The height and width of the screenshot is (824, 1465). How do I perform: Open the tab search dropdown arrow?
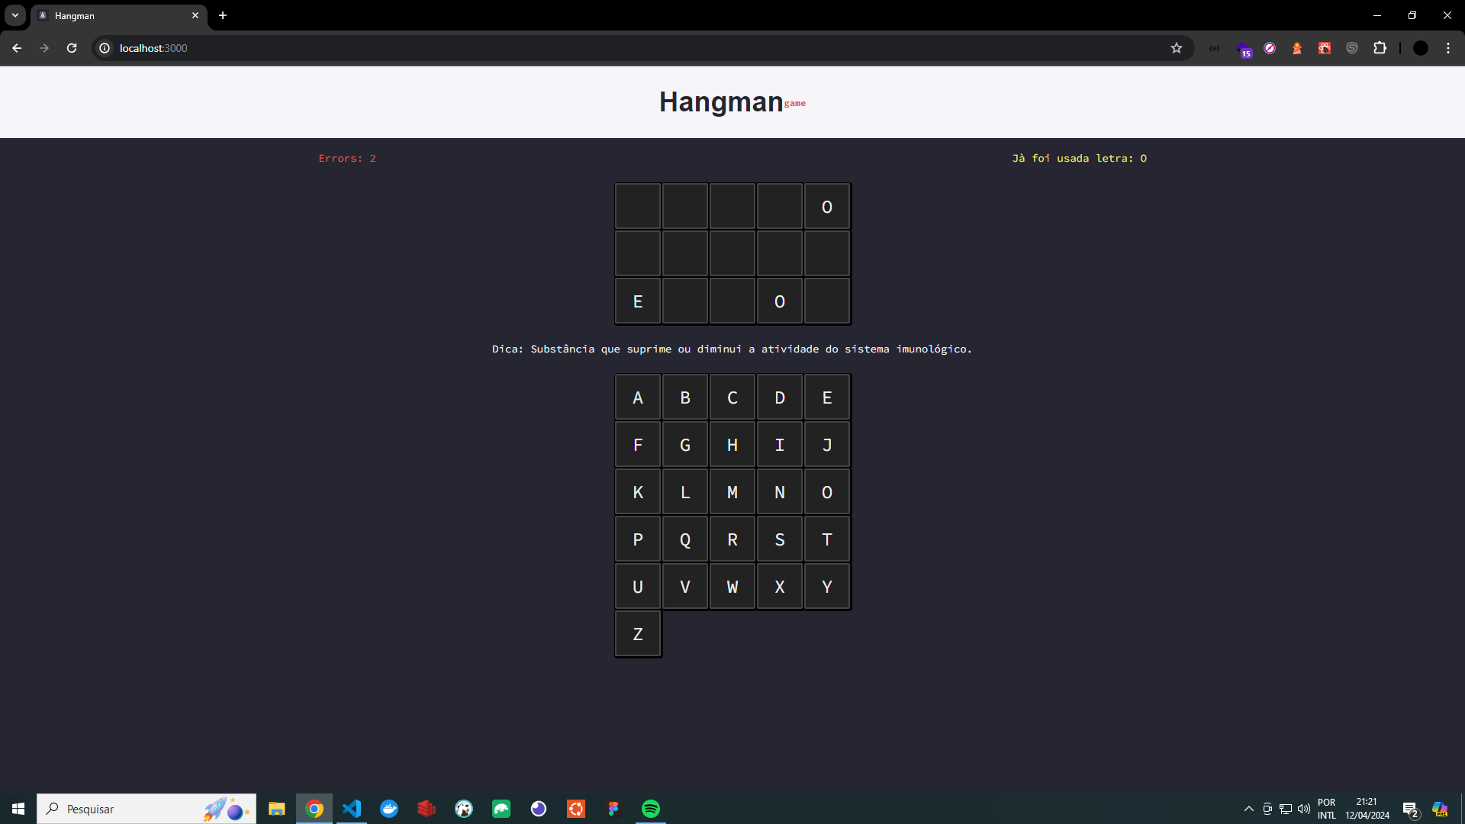(x=14, y=15)
